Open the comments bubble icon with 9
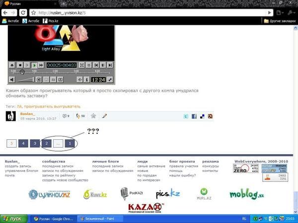The height and width of the screenshot is (223, 298). 66,116
